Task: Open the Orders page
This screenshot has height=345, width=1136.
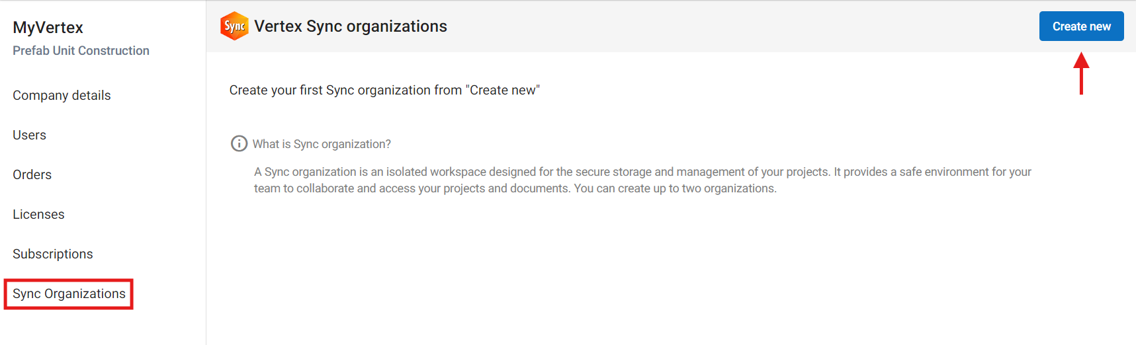Action: point(32,174)
